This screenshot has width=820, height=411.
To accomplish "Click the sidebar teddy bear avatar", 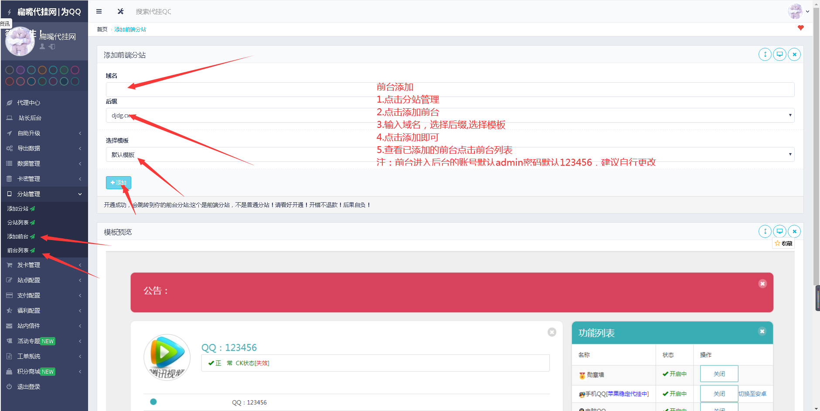I will click(20, 41).
